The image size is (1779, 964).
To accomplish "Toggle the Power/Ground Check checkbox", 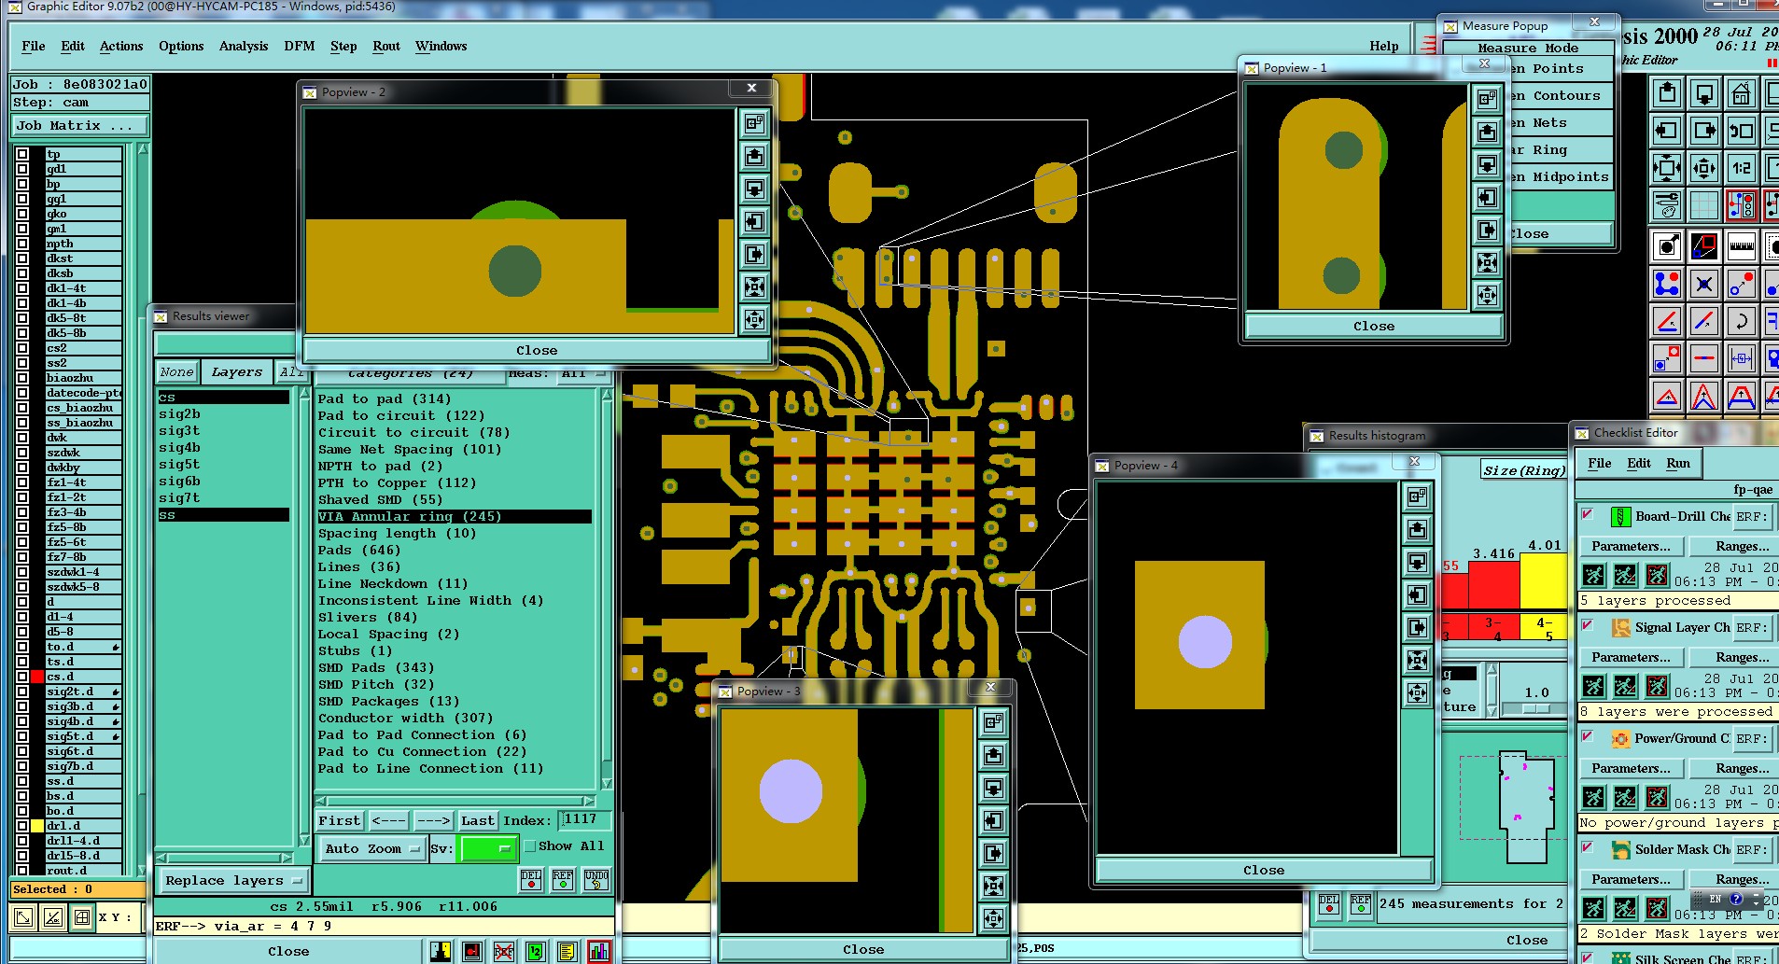I will 1587,736.
